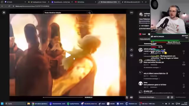Like the 'why is Hilbert named Nate' comment

coord(184,74)
